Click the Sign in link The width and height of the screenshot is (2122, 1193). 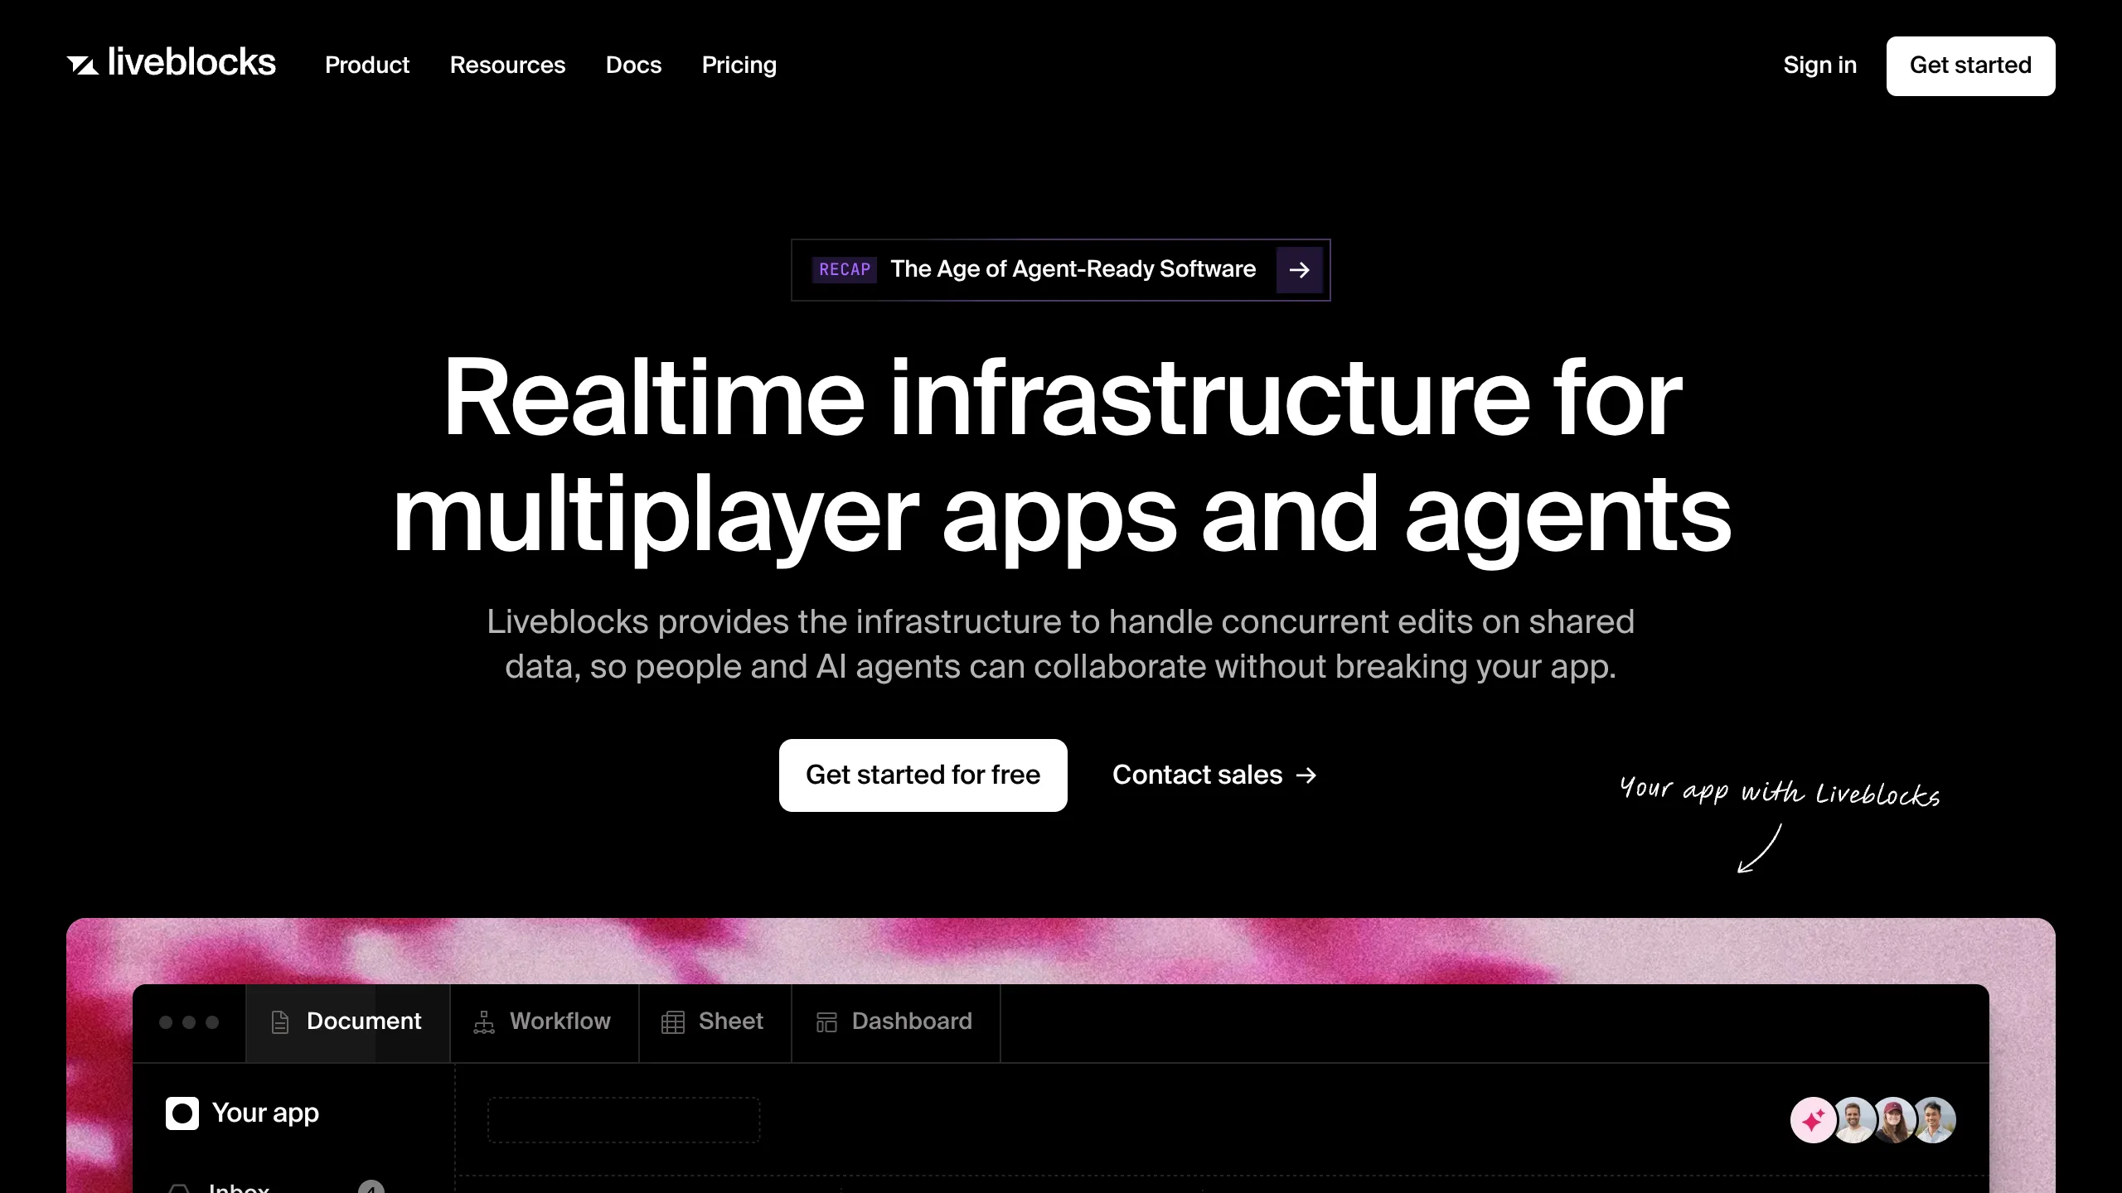[1819, 65]
